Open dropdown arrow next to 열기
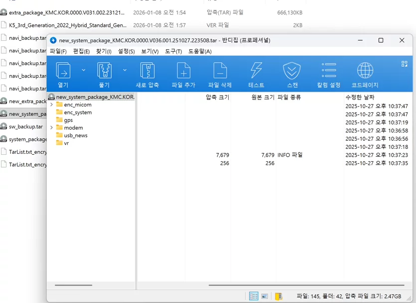 (x=84, y=70)
